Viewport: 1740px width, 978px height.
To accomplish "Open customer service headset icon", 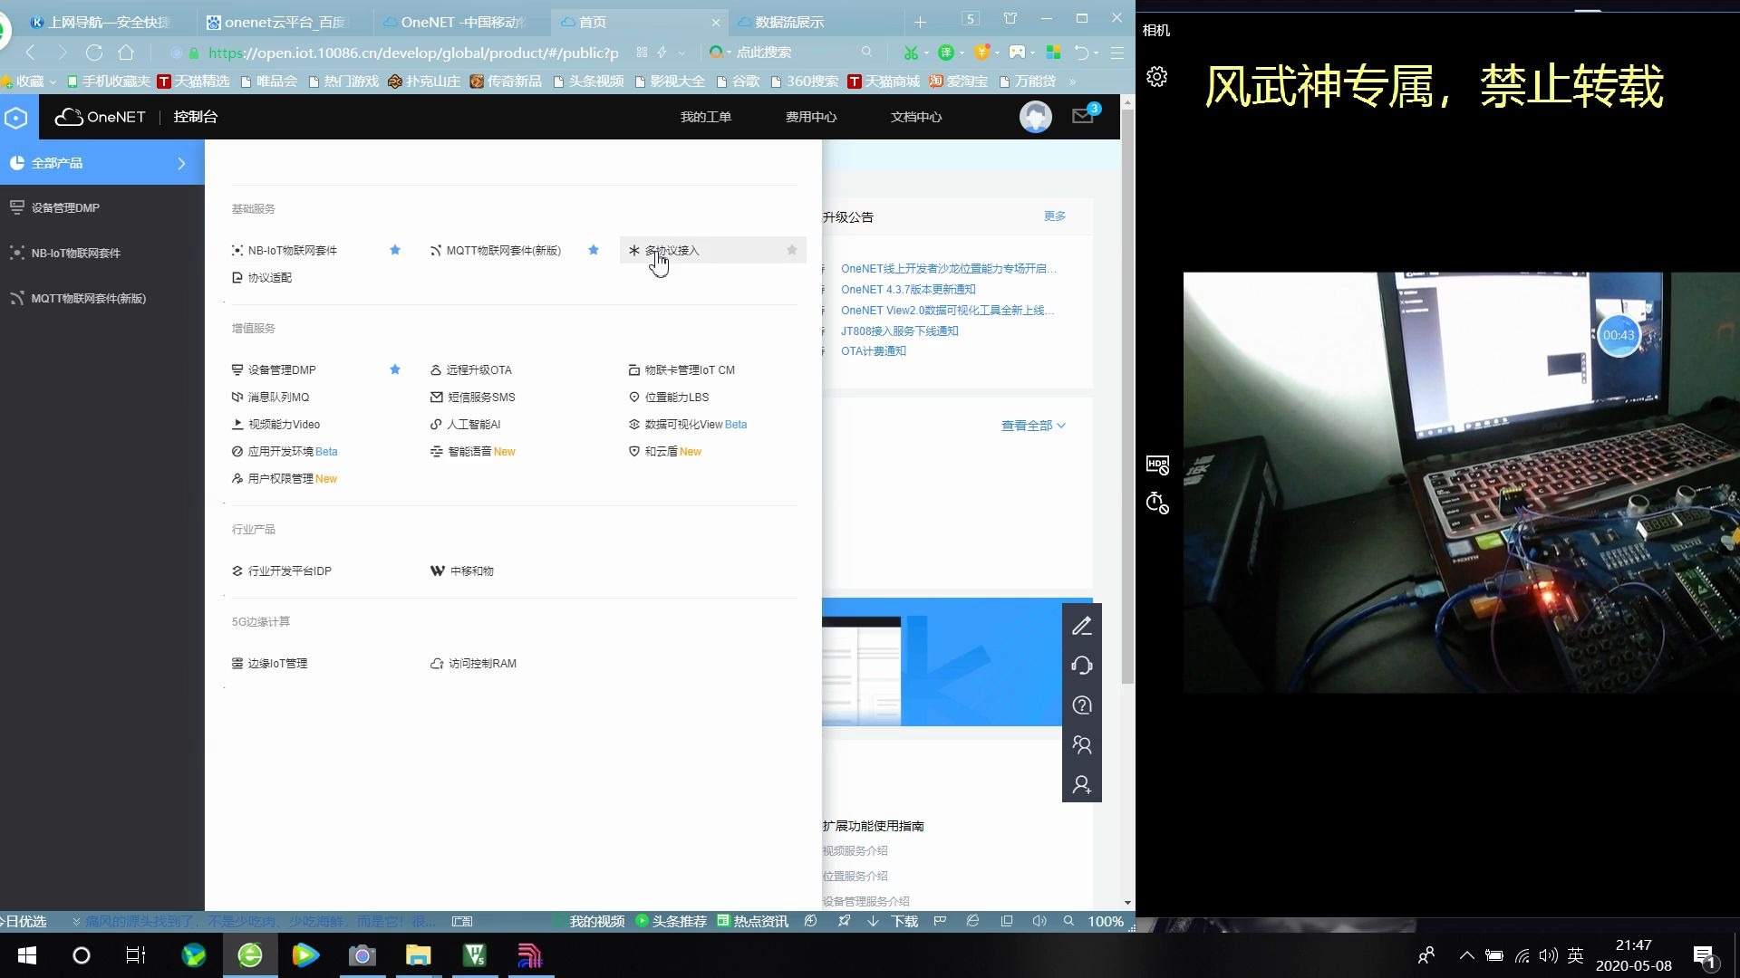I will [1082, 666].
